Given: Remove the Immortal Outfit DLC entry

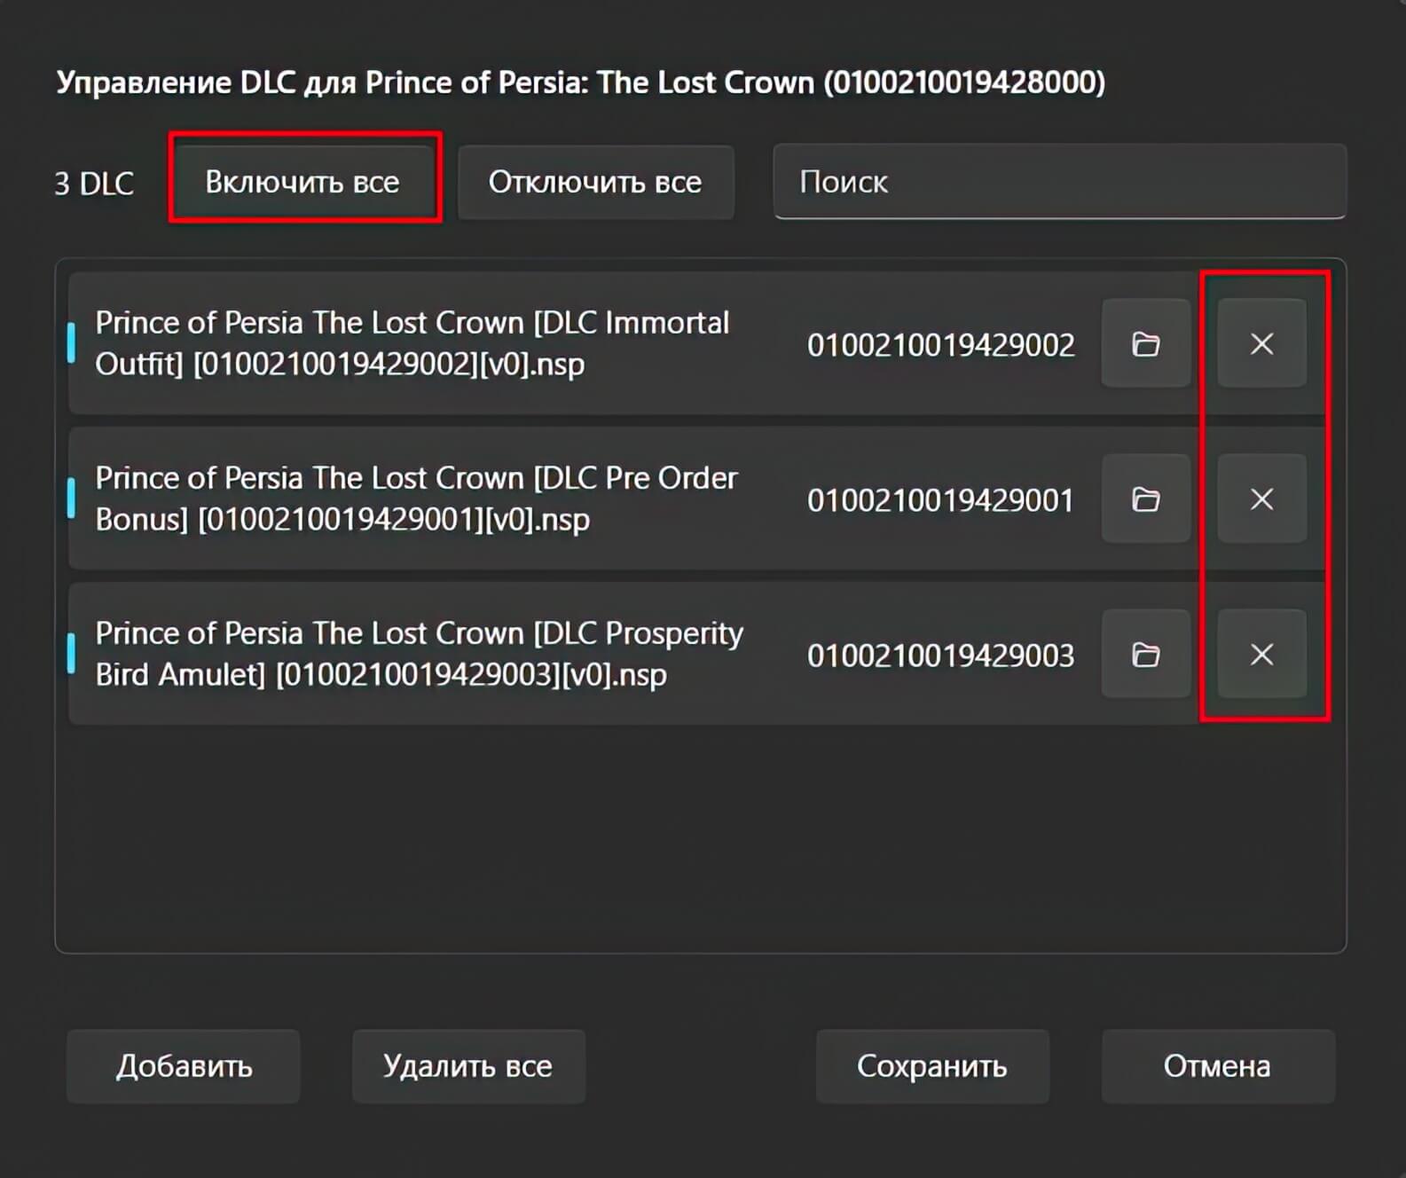Looking at the screenshot, I should click(x=1261, y=343).
